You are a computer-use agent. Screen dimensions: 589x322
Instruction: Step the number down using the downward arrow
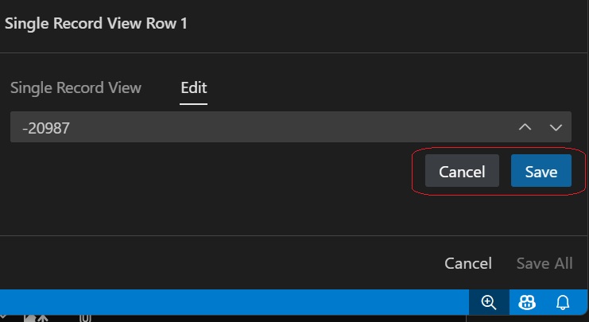click(556, 126)
